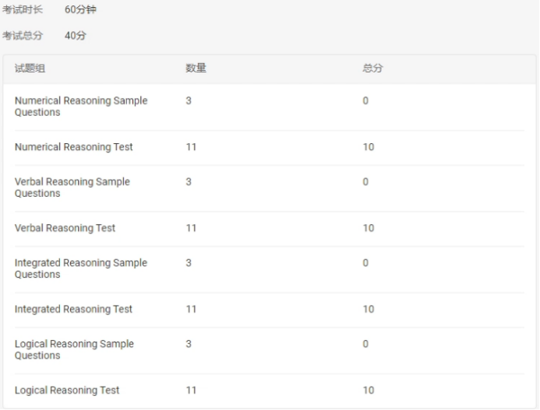Click score 10 in Logical Reasoning Test row

coord(368,390)
